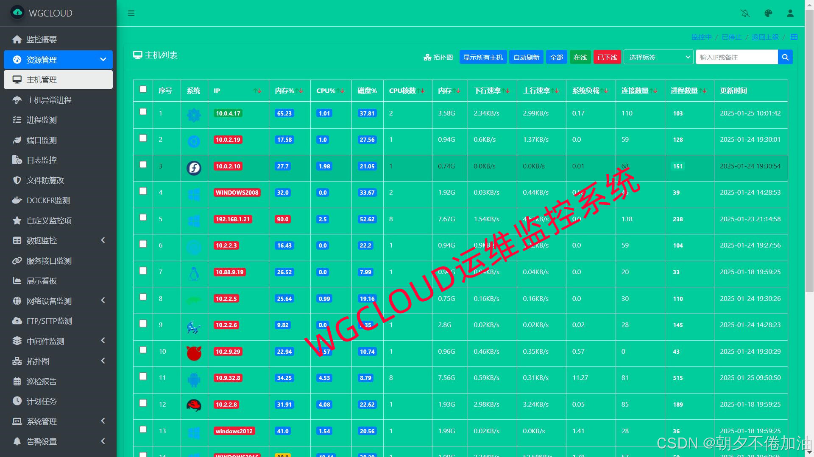
Task: Switch to grid view icon
Action: (794, 37)
